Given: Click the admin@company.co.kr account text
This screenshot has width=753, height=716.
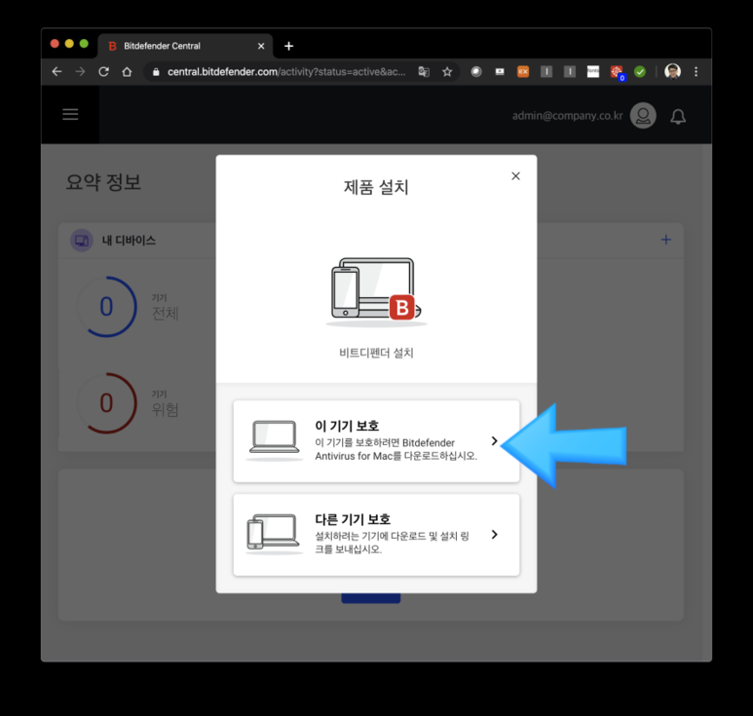Looking at the screenshot, I should click(567, 116).
